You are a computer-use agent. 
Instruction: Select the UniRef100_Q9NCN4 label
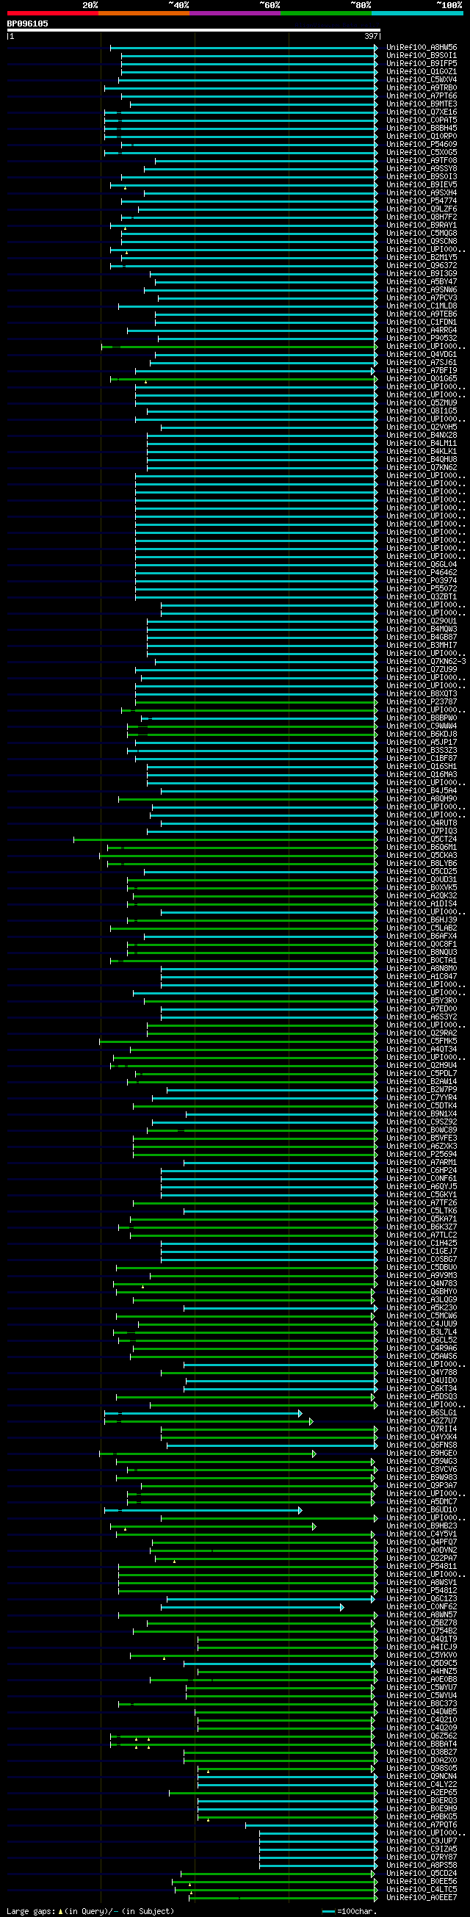click(x=422, y=1777)
